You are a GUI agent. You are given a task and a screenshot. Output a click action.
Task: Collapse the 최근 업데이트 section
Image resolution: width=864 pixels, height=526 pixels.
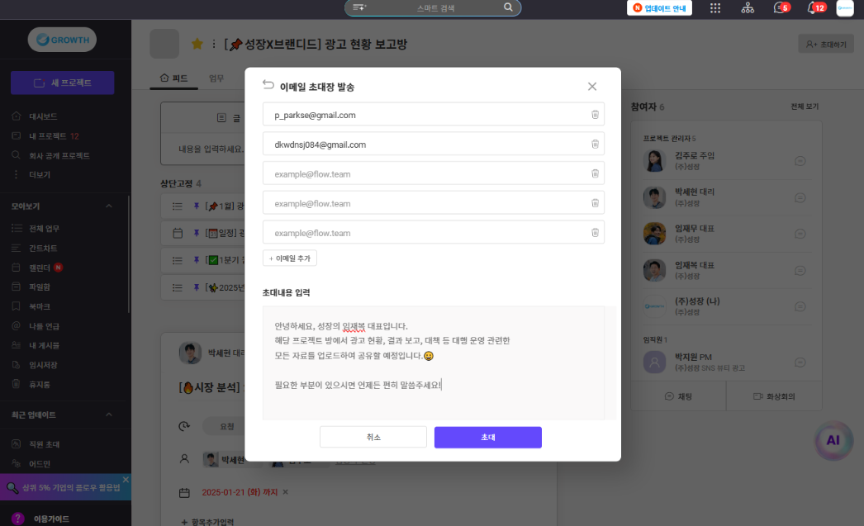tap(108, 415)
